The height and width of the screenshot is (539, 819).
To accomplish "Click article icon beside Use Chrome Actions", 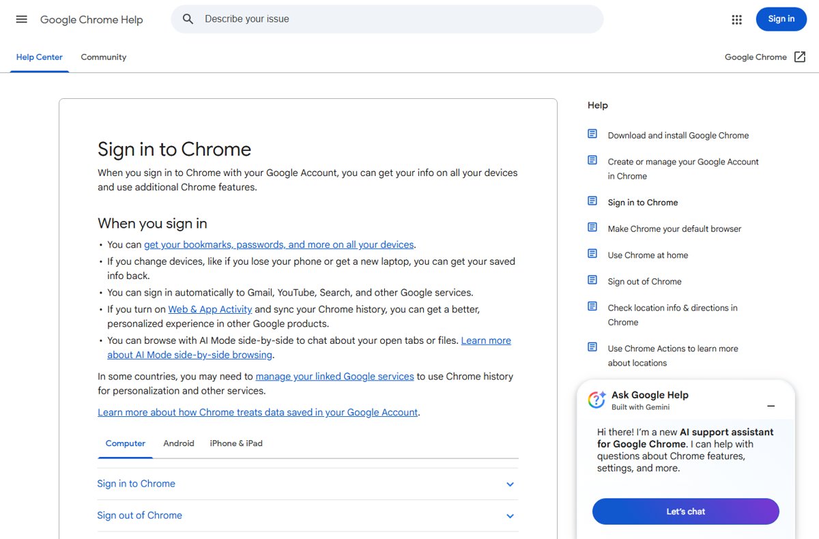I will 592,347.
